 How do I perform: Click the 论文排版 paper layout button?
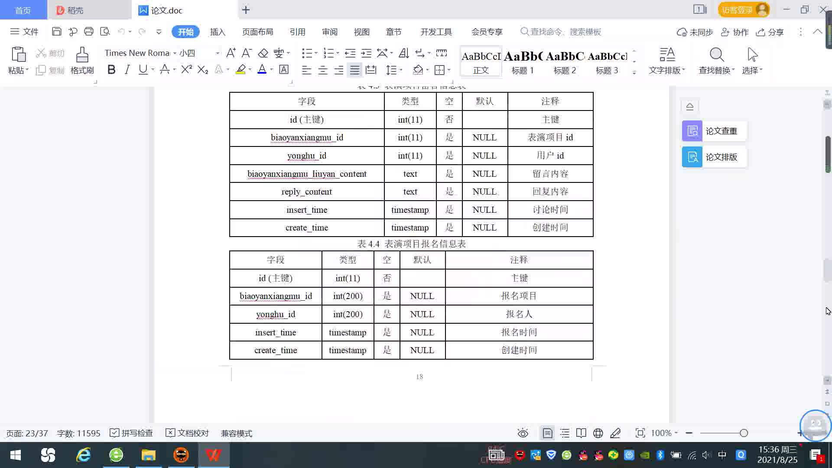pos(714,157)
